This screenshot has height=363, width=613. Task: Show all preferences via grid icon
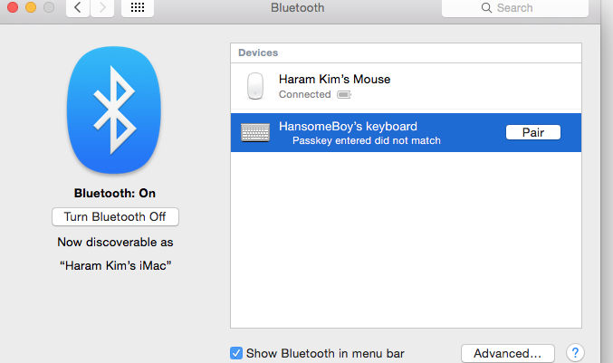click(138, 7)
